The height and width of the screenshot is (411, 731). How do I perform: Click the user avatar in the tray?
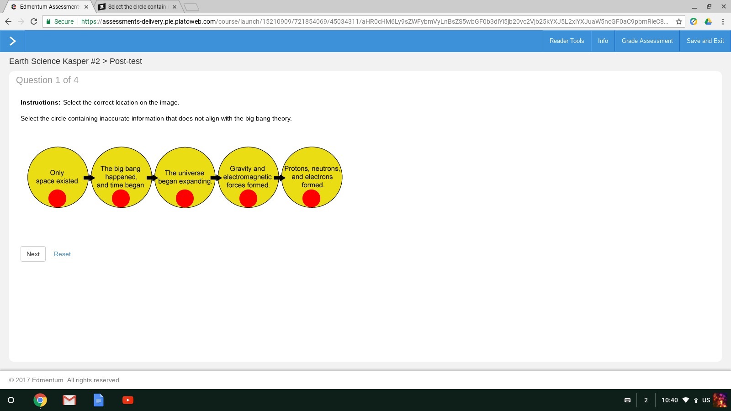(720, 400)
